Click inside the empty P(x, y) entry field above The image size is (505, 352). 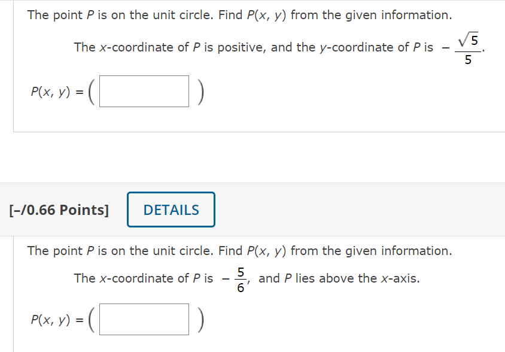(144, 90)
